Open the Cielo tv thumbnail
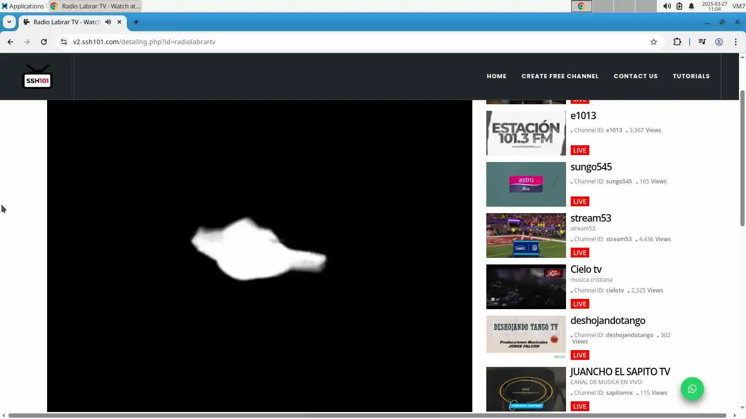 coord(526,287)
